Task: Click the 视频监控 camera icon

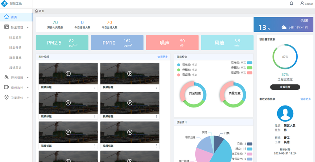Action: point(7,87)
